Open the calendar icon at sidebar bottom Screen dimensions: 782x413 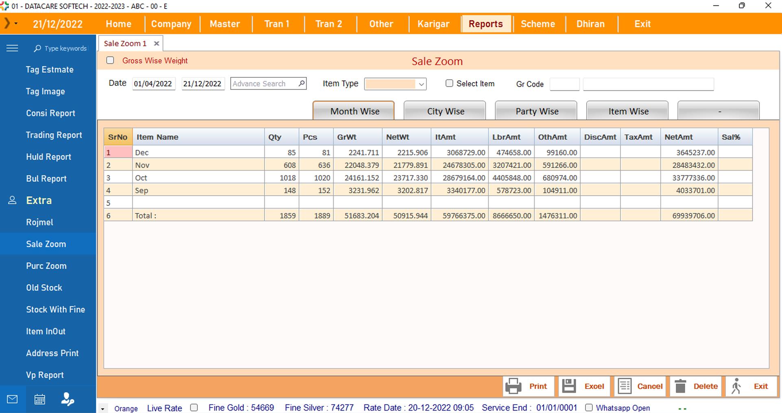(x=40, y=399)
